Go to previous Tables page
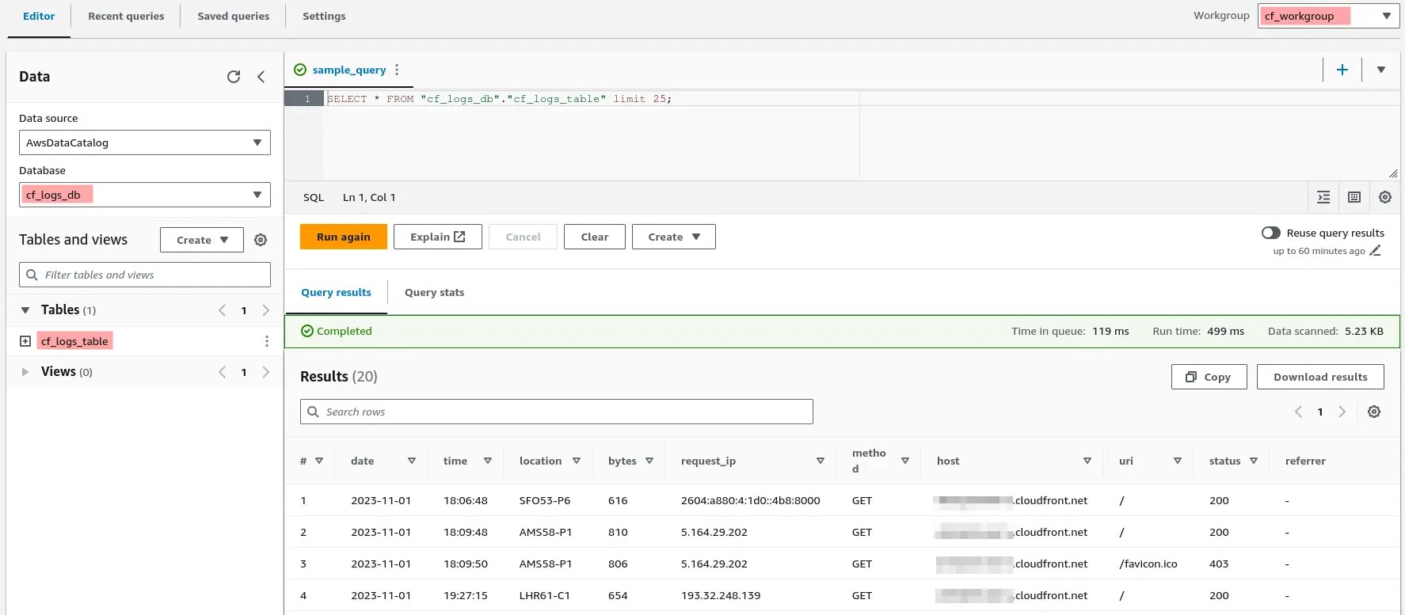The image size is (1405, 615). coord(223,310)
